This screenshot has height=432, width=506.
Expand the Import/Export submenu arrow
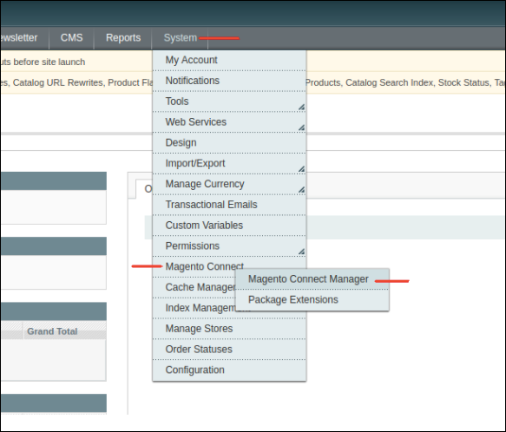coord(301,169)
